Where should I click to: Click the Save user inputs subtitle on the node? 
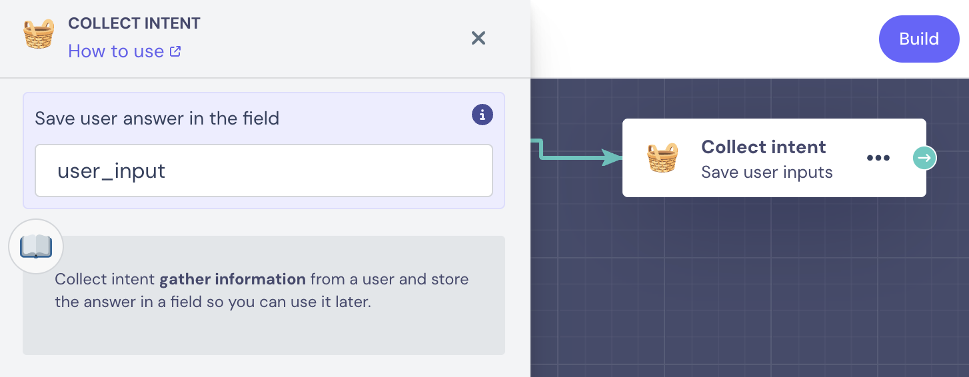click(766, 173)
